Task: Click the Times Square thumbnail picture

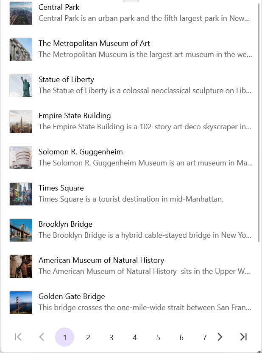Action: click(21, 194)
